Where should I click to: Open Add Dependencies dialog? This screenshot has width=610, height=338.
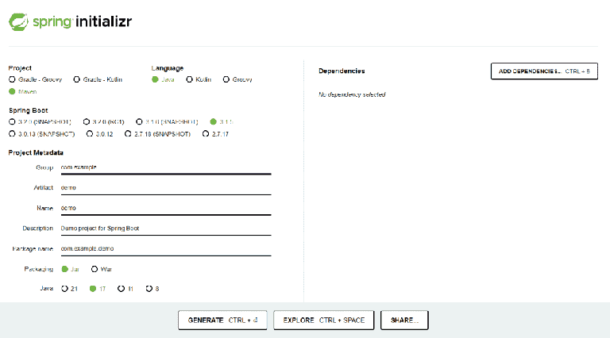(x=544, y=71)
